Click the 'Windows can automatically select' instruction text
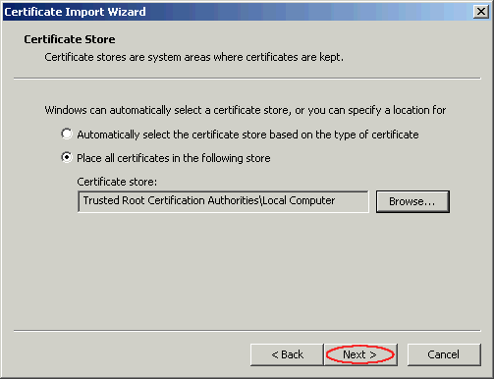Screen dimensions: 494x379 click(246, 110)
